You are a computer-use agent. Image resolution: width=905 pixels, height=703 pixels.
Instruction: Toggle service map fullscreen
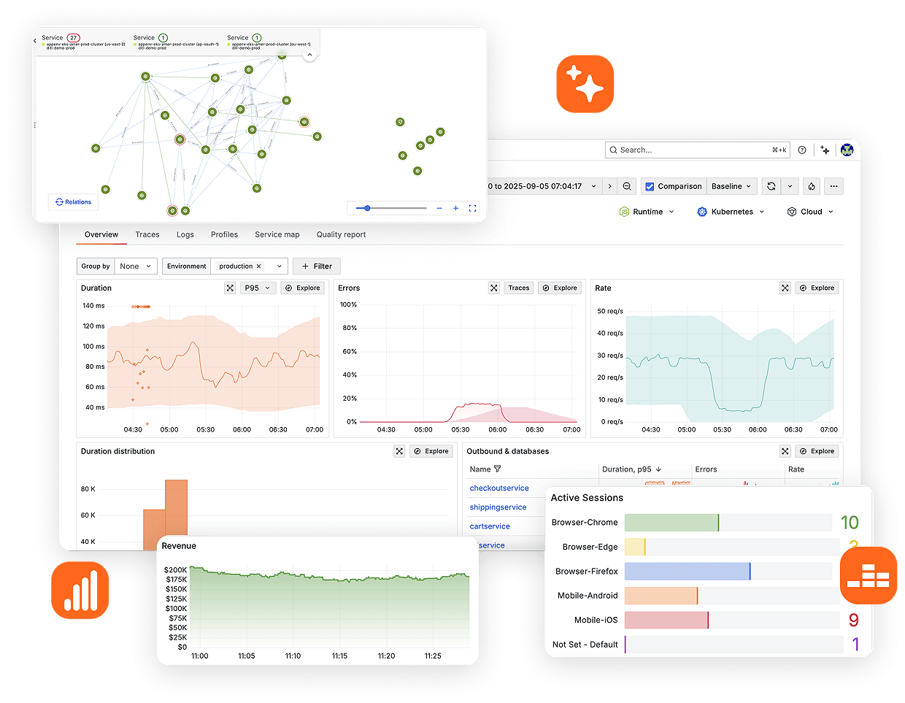tap(472, 208)
